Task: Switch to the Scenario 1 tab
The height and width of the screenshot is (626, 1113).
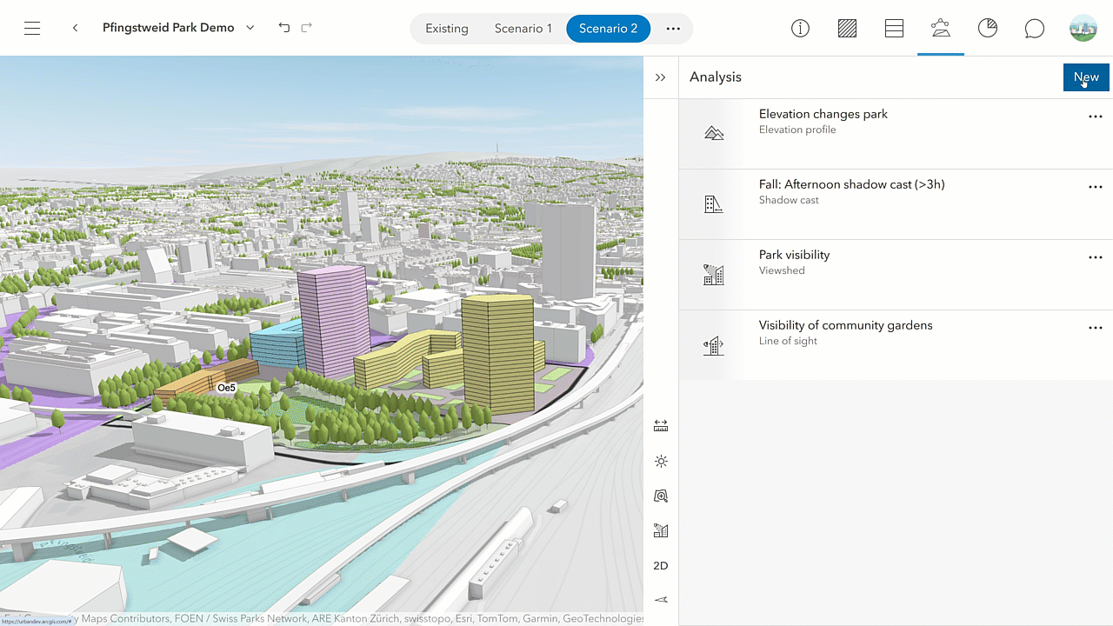Action: (x=523, y=28)
